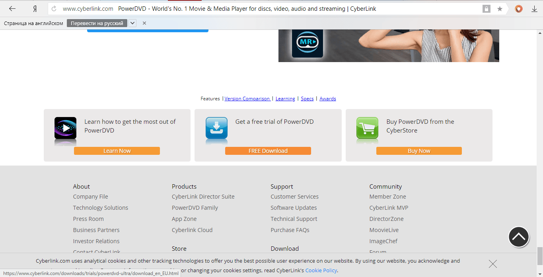Open the Awards link
The height and width of the screenshot is (277, 543).
pos(328,99)
